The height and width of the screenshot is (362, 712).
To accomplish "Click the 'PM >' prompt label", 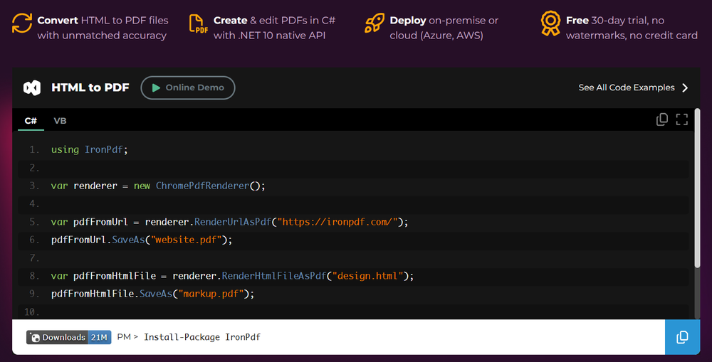I will pyautogui.click(x=127, y=337).
